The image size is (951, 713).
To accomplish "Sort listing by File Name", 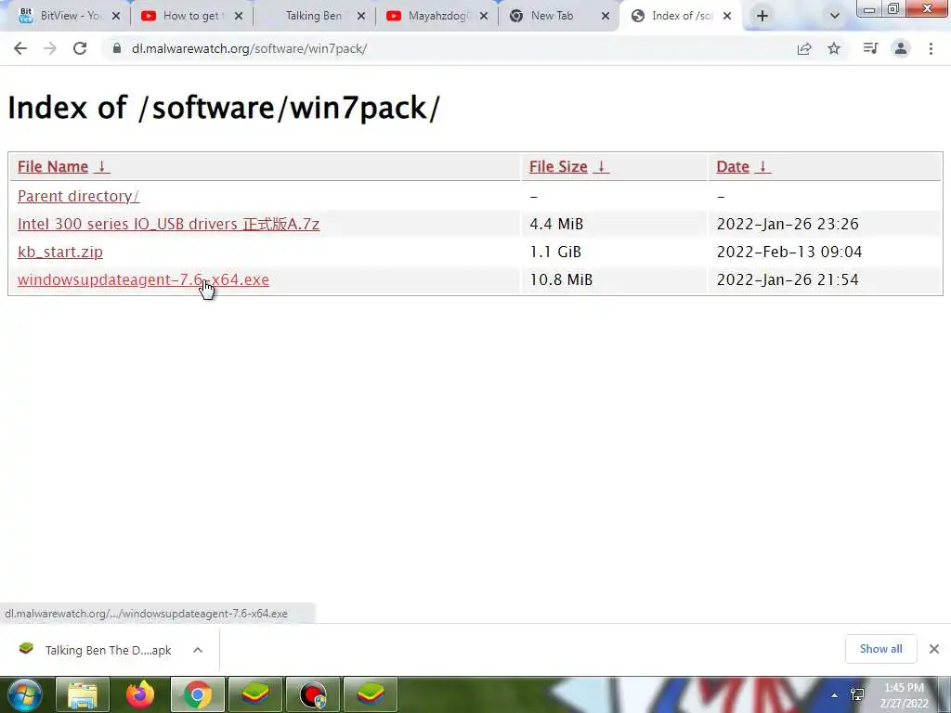I will tap(53, 167).
